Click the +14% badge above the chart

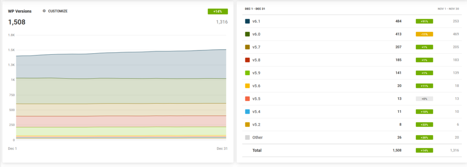pyautogui.click(x=218, y=11)
